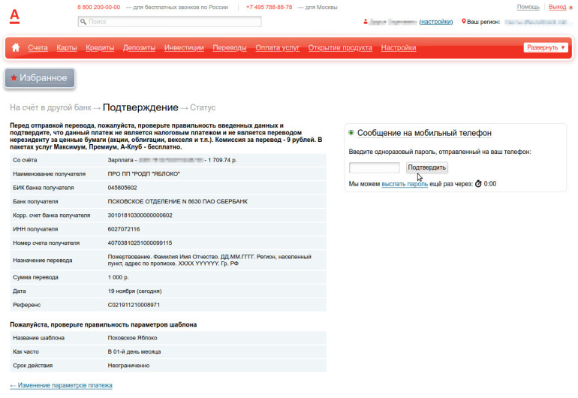Select the mobile phone message radio button

351,133
